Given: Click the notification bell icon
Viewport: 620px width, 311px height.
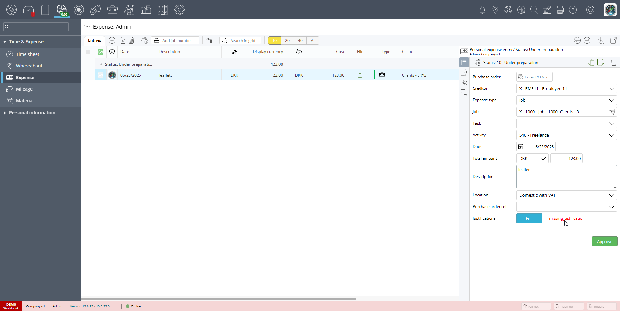Looking at the screenshot, I should tap(482, 10).
